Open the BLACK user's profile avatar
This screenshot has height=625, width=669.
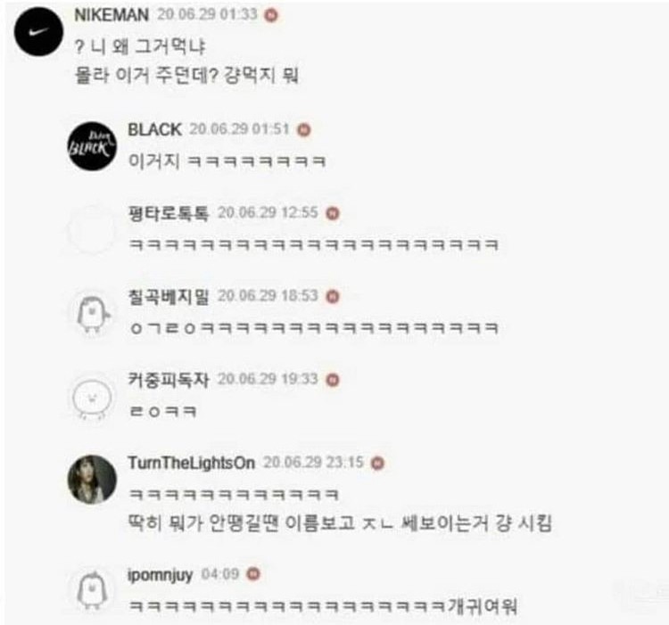(x=92, y=146)
